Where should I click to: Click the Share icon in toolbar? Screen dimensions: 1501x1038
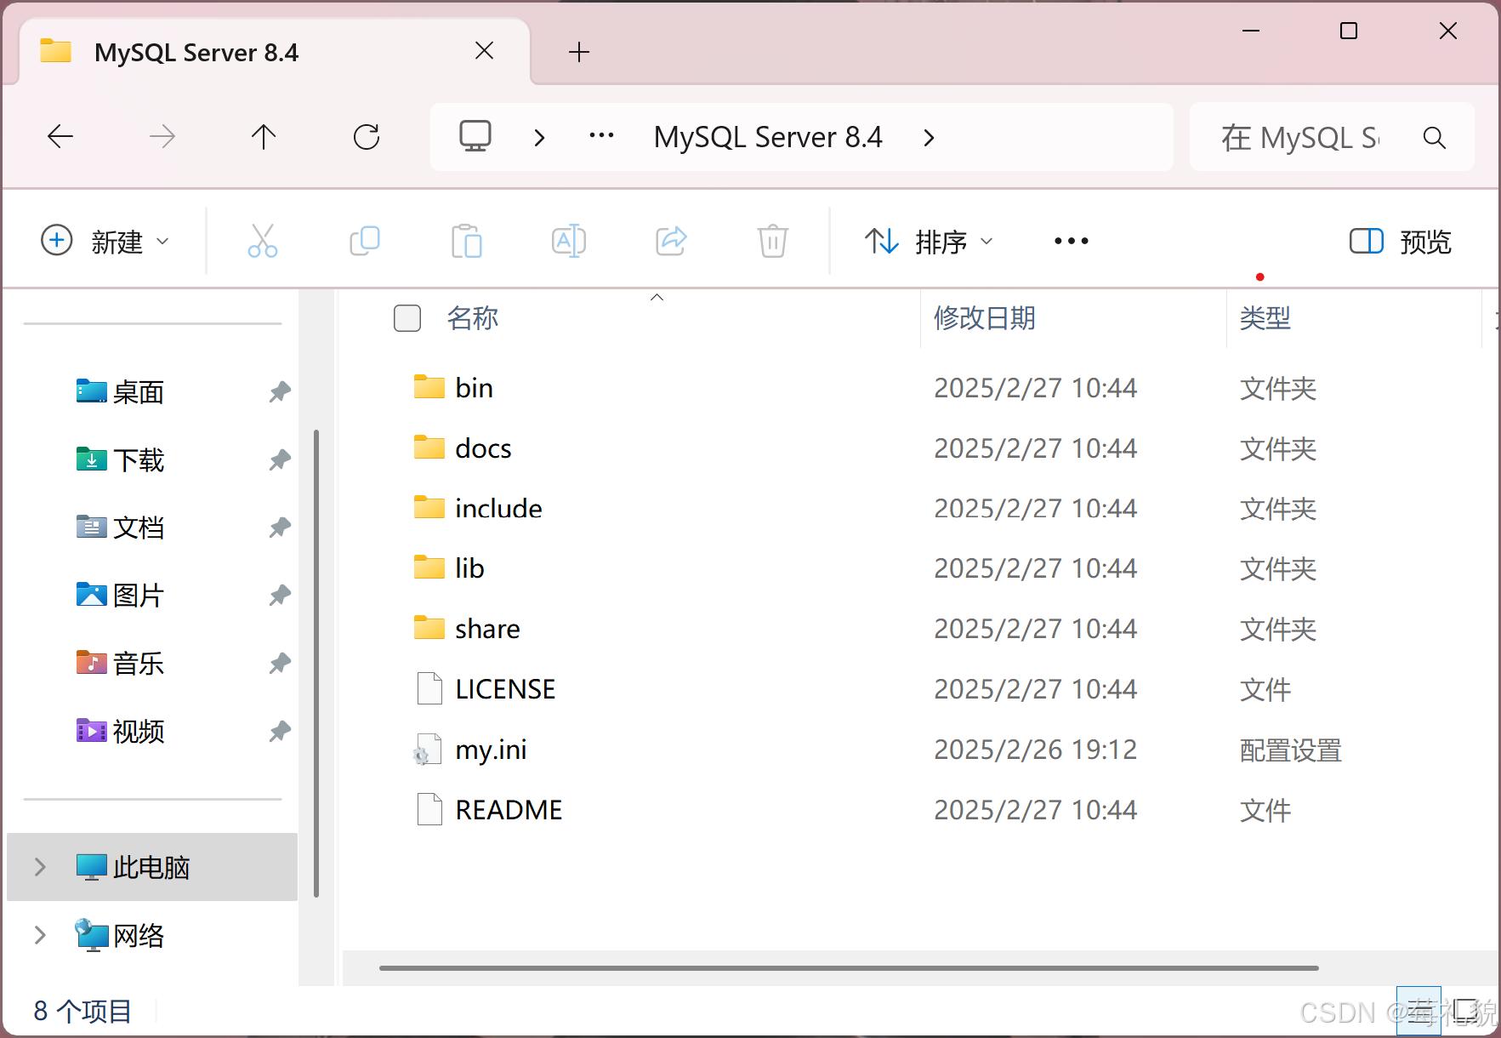[x=671, y=242]
